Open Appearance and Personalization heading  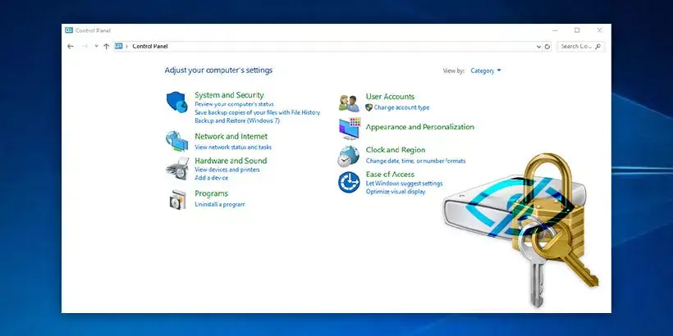click(x=419, y=127)
